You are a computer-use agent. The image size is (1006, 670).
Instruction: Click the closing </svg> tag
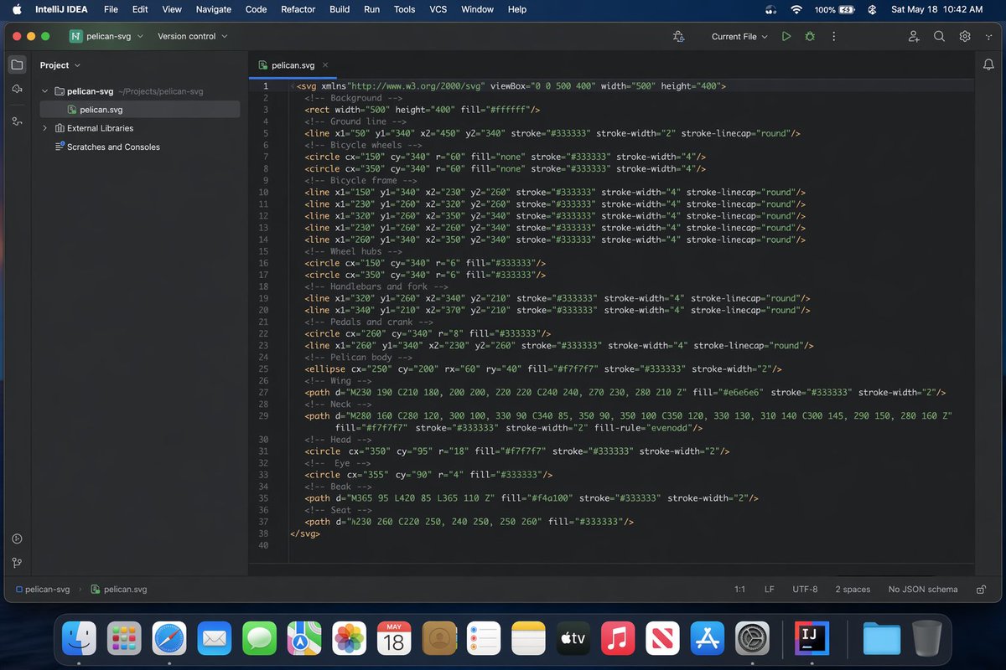point(305,533)
